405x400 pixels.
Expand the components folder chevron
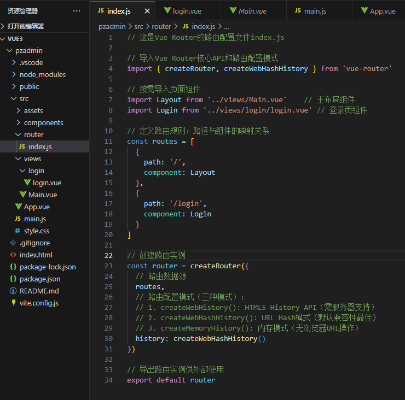18,122
